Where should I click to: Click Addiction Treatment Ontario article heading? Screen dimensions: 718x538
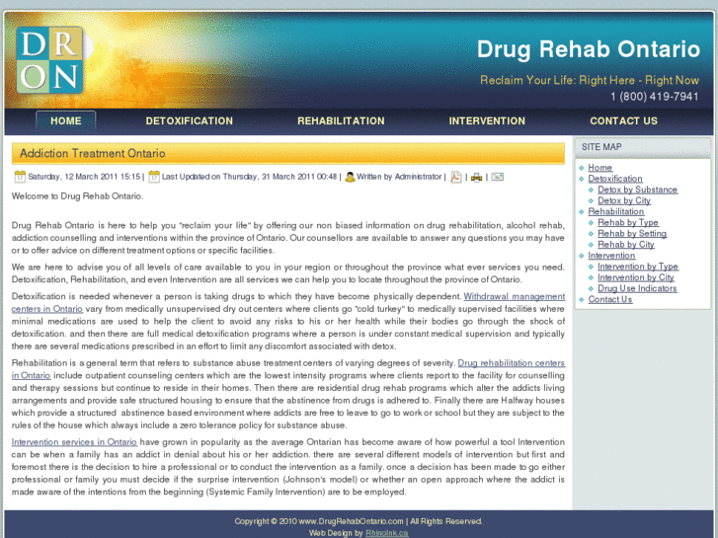(93, 153)
